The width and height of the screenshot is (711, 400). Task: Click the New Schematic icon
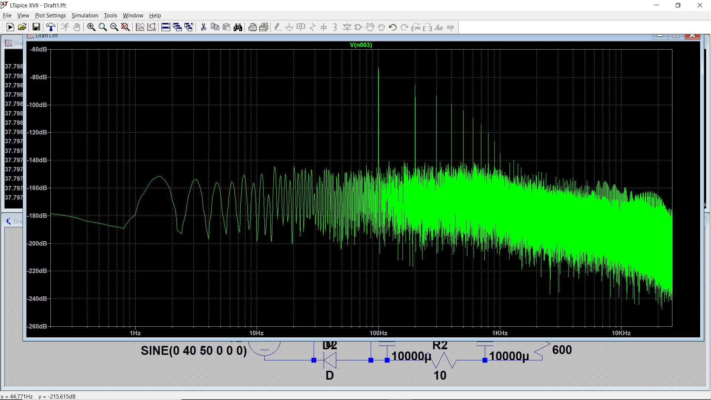tap(10, 27)
